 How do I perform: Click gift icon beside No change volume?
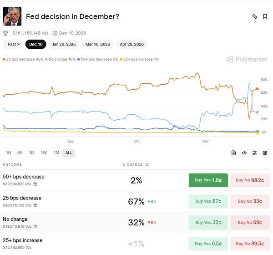[35, 226]
